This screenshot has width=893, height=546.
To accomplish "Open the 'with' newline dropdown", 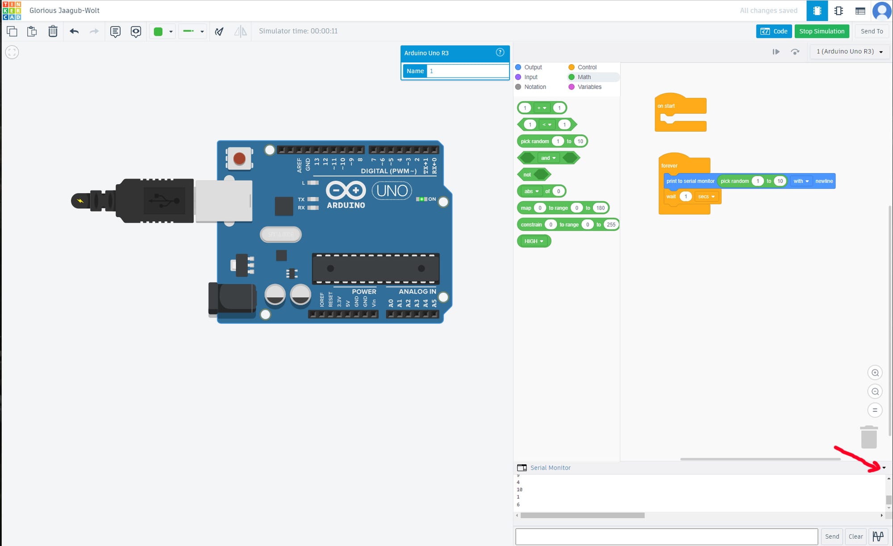I will 801,181.
